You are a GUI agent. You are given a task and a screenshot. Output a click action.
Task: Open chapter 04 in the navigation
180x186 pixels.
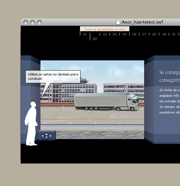[x=115, y=34]
